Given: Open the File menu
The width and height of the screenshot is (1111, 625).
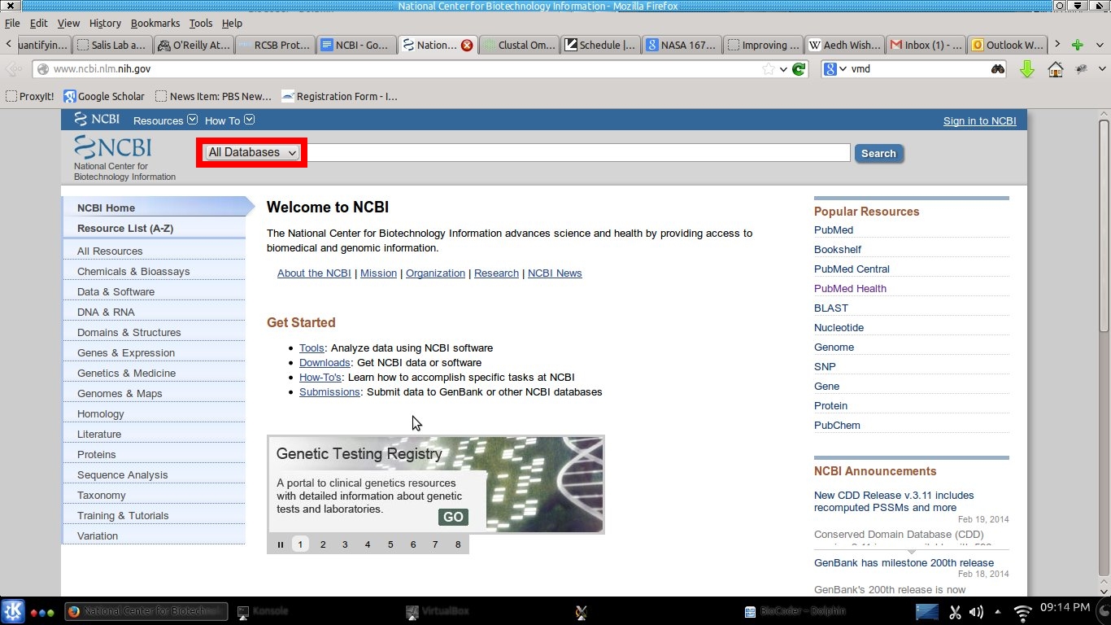Looking at the screenshot, I should [12, 23].
